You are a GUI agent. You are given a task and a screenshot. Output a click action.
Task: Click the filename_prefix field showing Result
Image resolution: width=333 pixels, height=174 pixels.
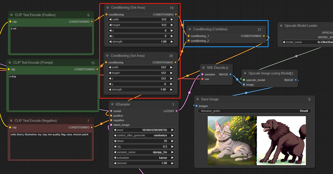point(254,111)
